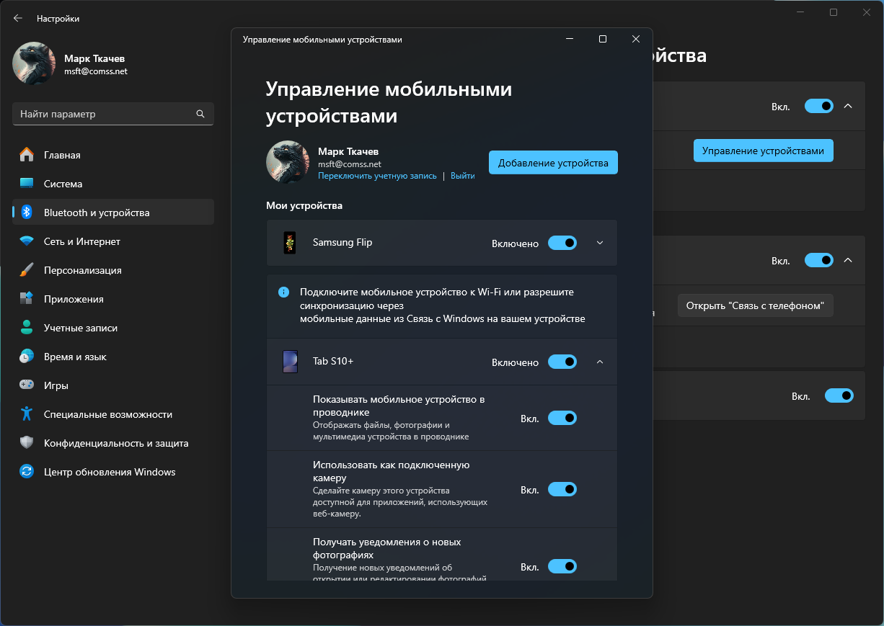Image resolution: width=884 pixels, height=626 pixels.
Task: Open Приложения section
Action: click(113, 299)
